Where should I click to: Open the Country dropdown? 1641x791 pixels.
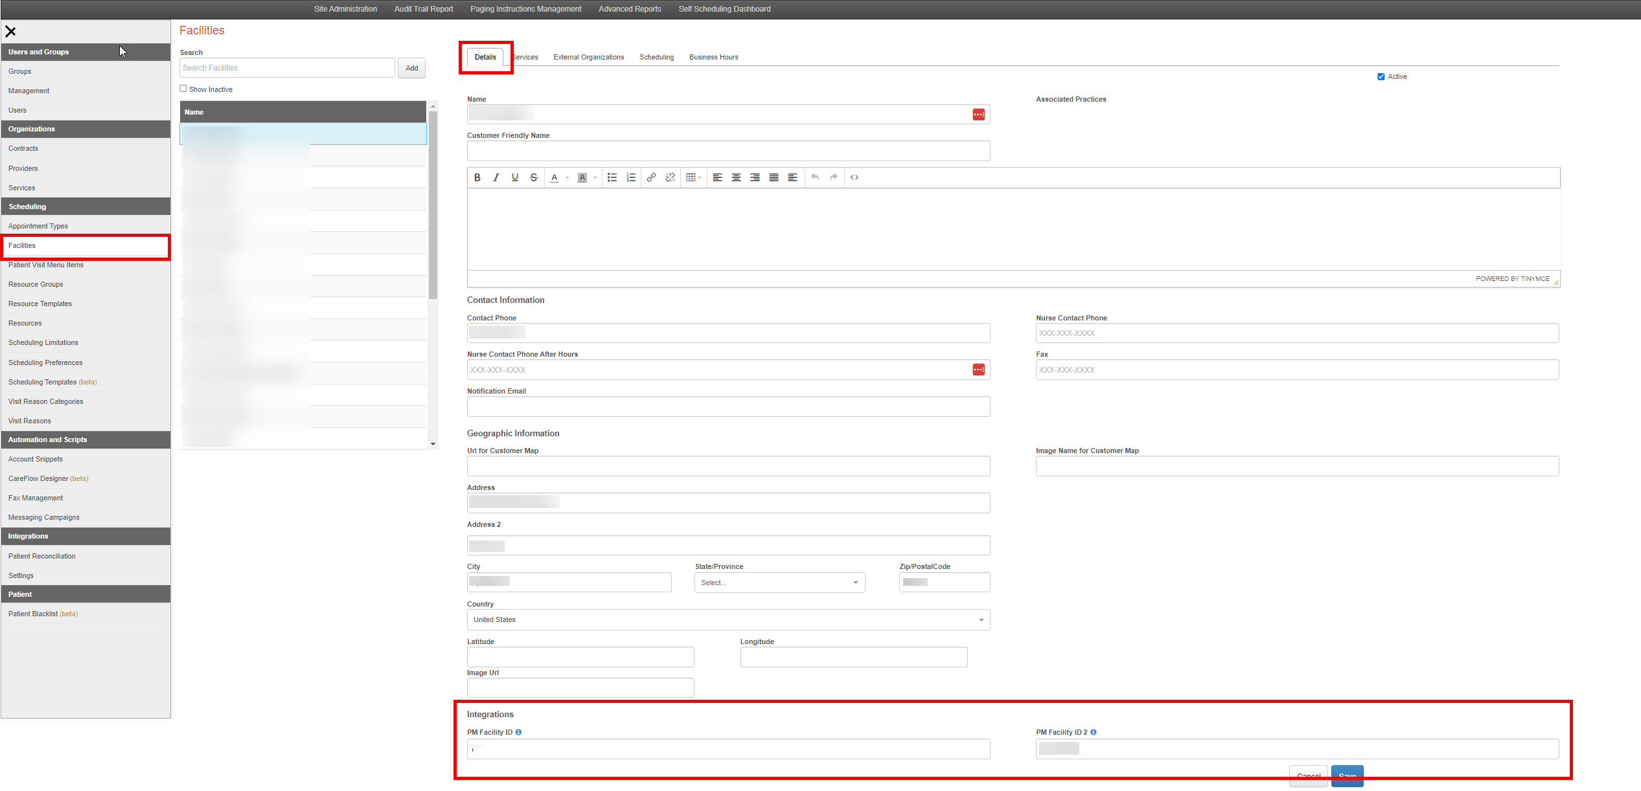pos(728,619)
